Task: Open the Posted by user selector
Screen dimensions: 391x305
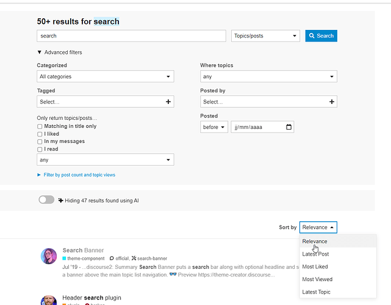Action: click(x=268, y=101)
